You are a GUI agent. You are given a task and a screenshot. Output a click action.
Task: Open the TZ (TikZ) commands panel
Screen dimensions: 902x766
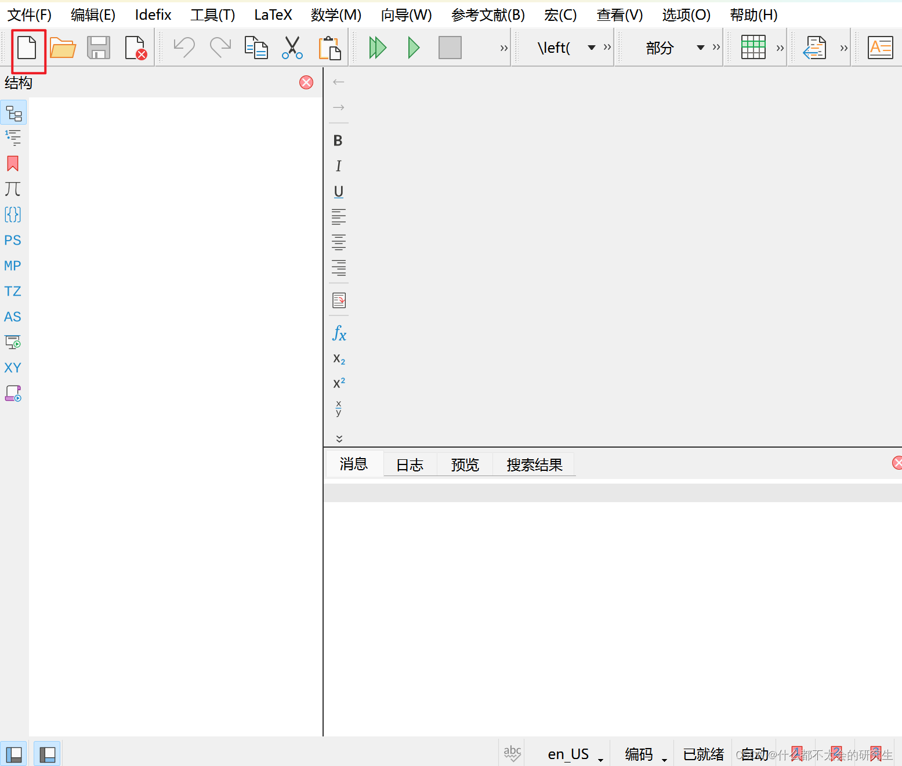coord(13,291)
